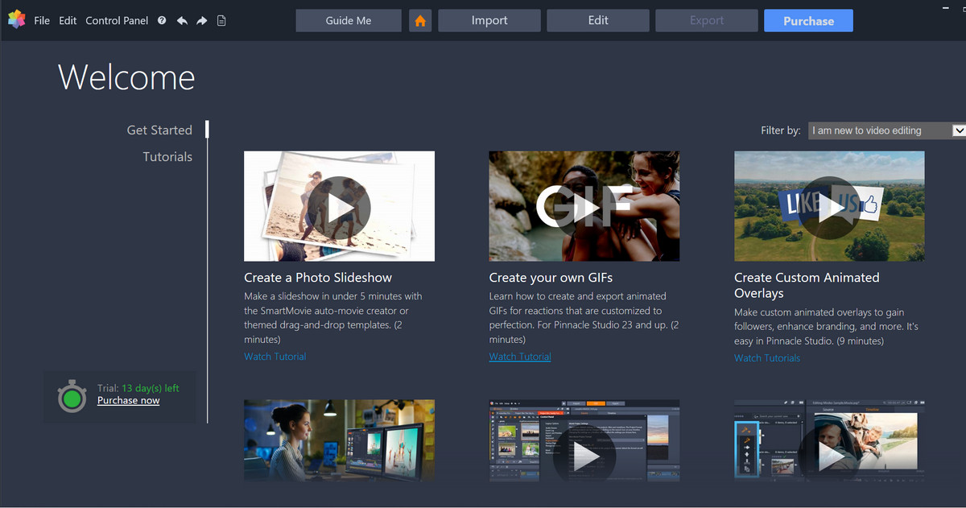The width and height of the screenshot is (966, 508).
Task: Click the undo arrow icon
Action: point(182,20)
